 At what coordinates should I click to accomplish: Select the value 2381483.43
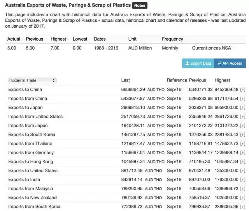pyautogui.click(x=226, y=135)
